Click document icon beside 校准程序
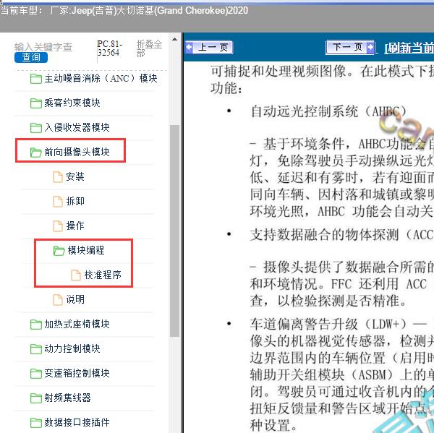This screenshot has width=434, height=433. 76,275
